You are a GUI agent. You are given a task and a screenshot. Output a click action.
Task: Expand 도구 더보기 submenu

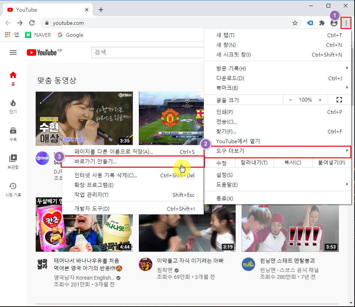point(278,151)
